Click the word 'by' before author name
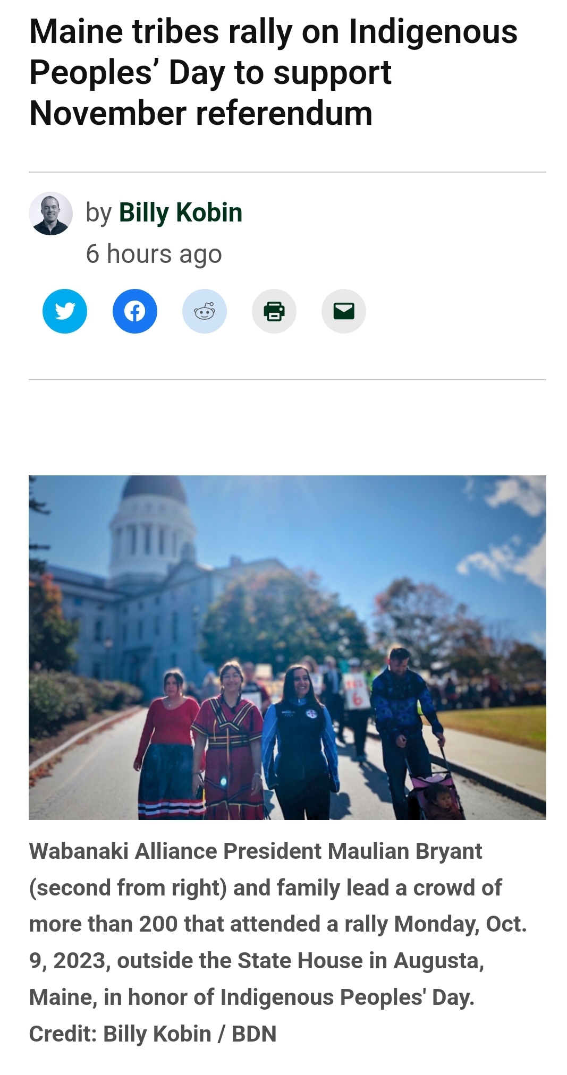The width and height of the screenshot is (567, 1075). [99, 213]
